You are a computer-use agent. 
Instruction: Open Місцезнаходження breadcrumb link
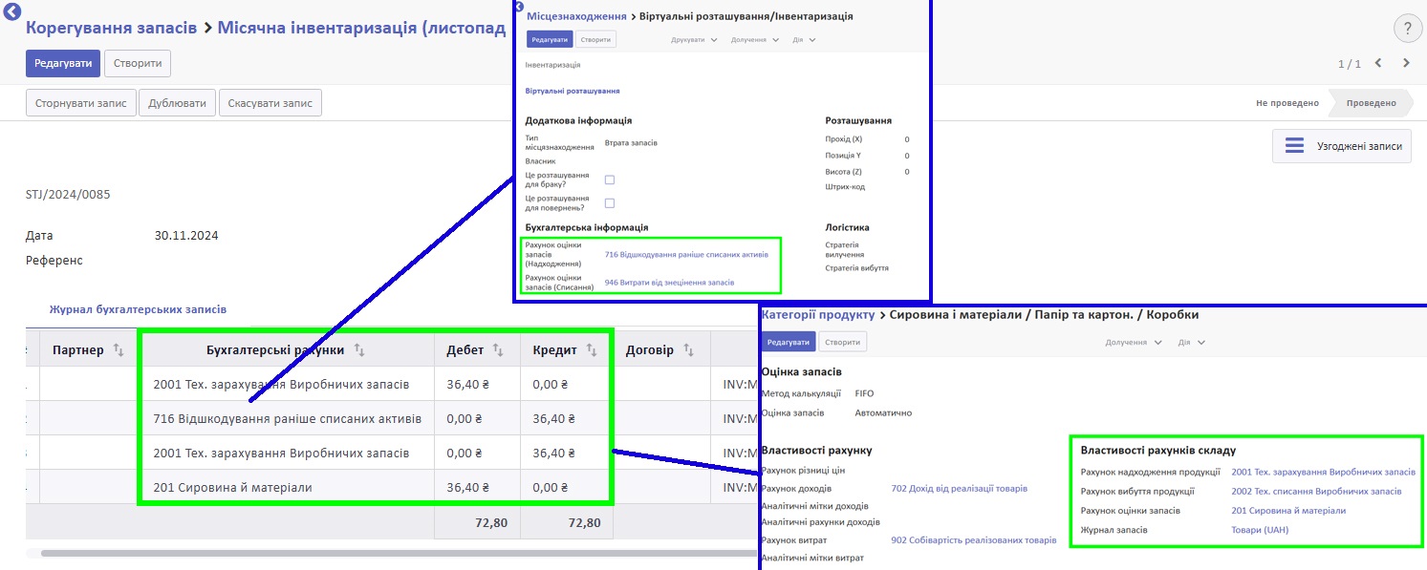576,16
